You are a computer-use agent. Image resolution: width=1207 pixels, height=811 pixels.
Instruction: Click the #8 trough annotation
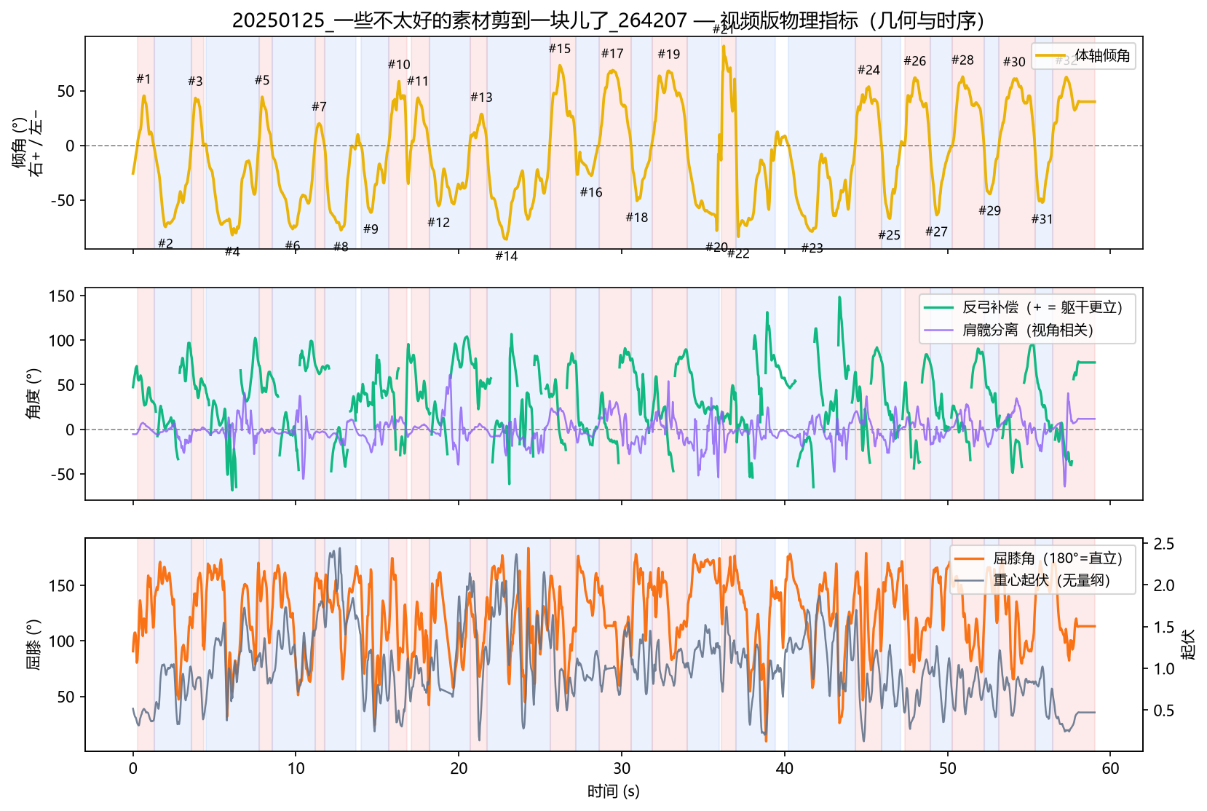point(341,246)
